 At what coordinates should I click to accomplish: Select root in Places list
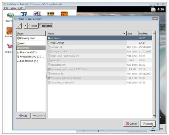[31, 43]
